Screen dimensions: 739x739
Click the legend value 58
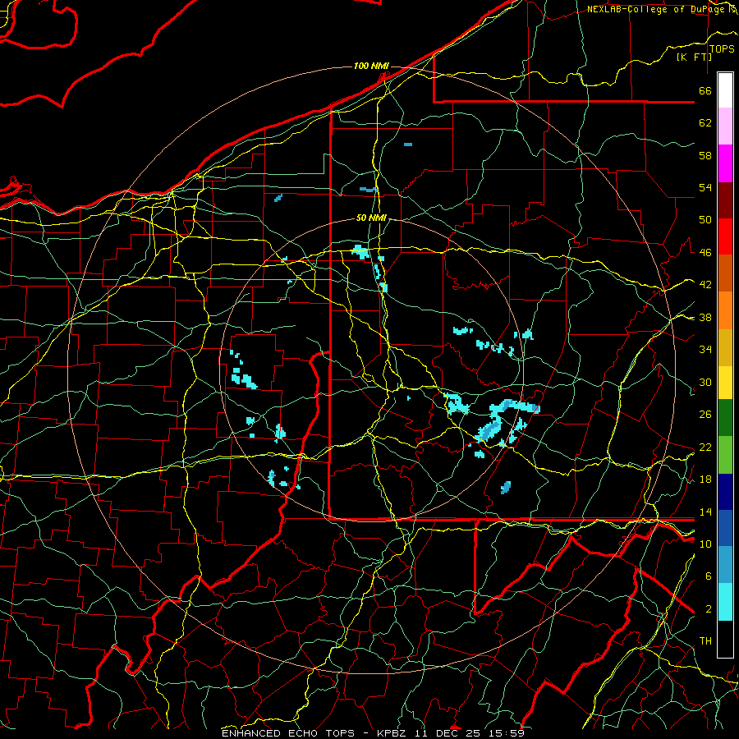[705, 155]
